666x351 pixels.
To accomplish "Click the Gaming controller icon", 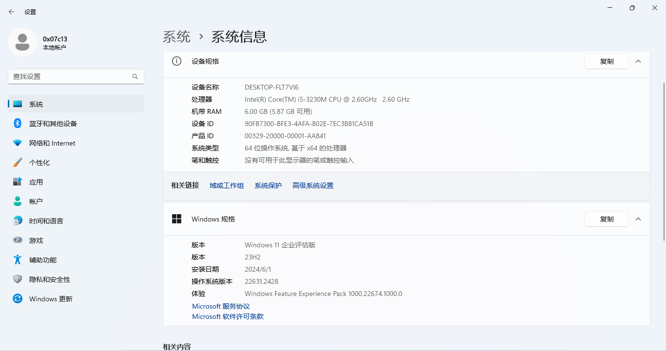I will coord(18,240).
